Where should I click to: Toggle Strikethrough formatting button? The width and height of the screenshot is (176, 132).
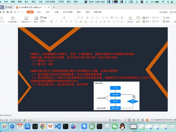66,21
